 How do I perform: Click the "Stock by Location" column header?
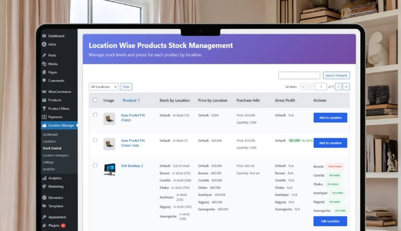(x=174, y=101)
